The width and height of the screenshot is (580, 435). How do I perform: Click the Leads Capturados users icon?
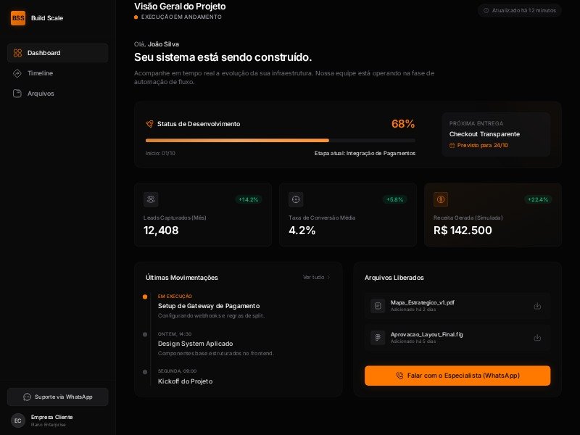[x=151, y=199]
